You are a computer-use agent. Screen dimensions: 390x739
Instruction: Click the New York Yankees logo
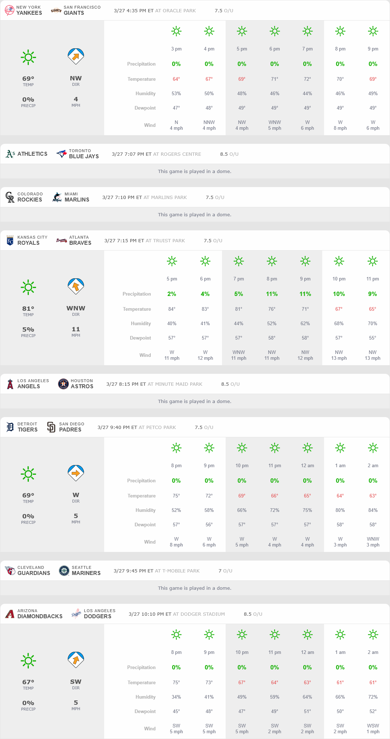(9, 10)
